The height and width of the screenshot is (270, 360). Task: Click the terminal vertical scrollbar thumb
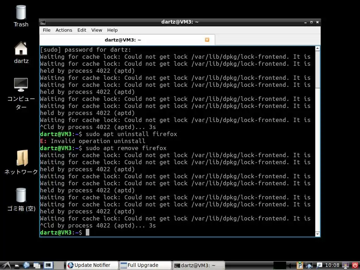(317, 69)
